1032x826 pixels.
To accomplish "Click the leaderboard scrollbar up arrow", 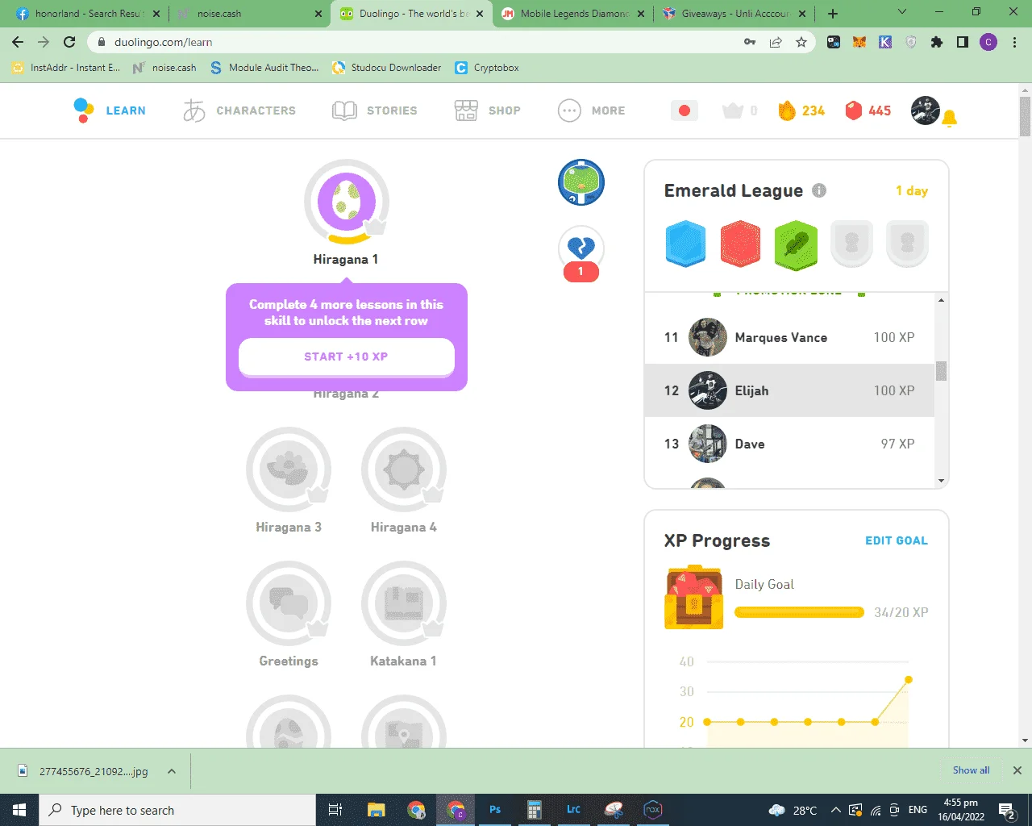I will point(941,300).
